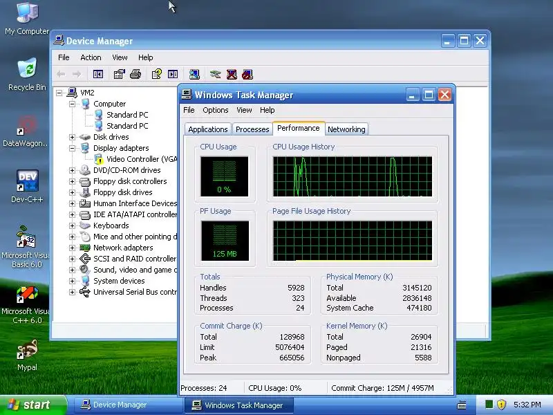Click the Universal Serial Bus controllers icon

click(84, 292)
